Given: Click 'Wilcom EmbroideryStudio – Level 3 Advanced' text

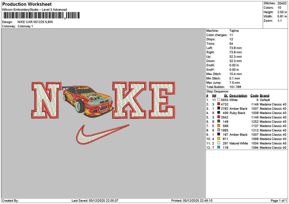Looking at the screenshot, I should (x=35, y=10).
